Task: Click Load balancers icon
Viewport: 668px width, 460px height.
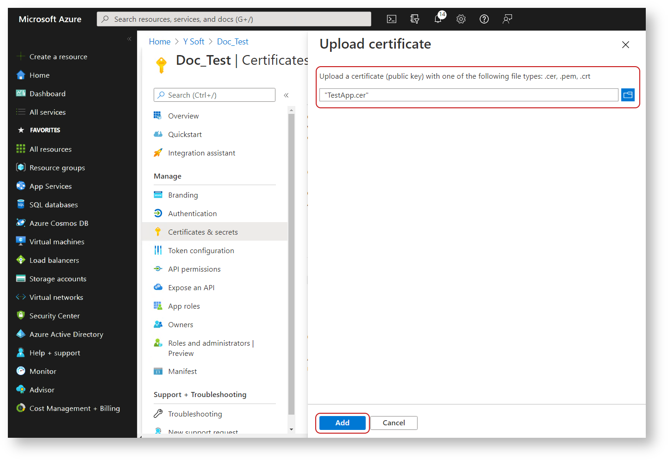Action: [21, 260]
